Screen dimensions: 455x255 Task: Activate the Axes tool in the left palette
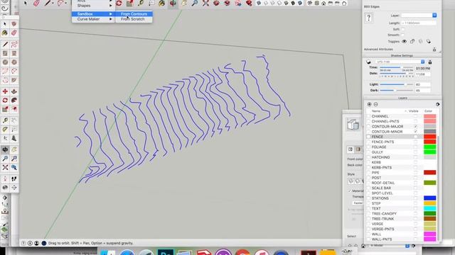tap(5, 139)
